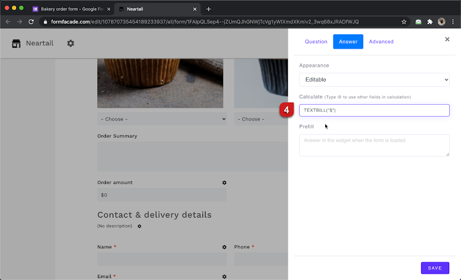Switch to Bakery order form browser tab
The image size is (461, 280).
coord(69,9)
